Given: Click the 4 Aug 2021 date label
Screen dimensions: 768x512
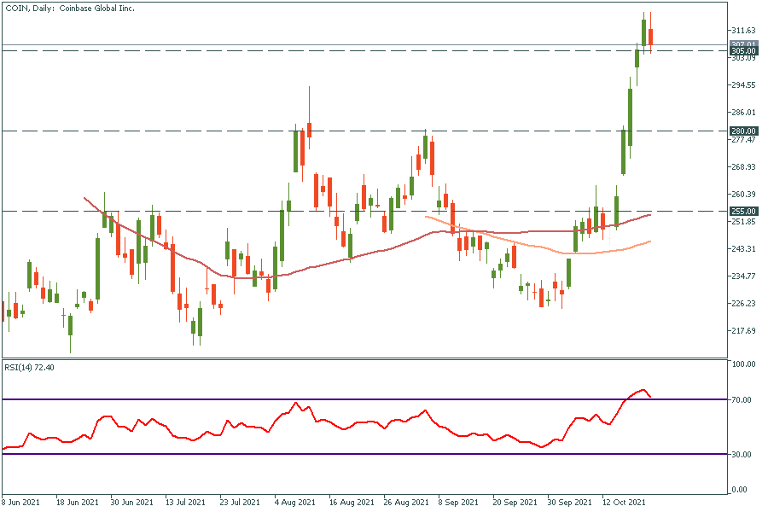Looking at the screenshot, I should (x=294, y=503).
